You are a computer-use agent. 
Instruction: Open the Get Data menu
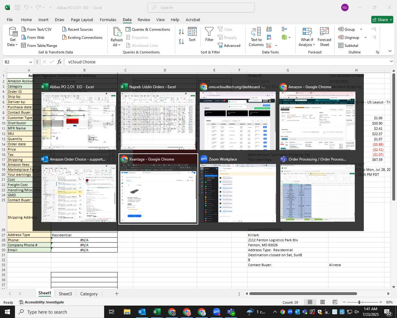(13, 37)
